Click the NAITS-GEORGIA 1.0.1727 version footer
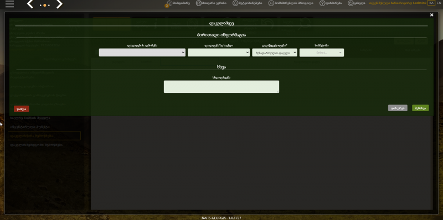Viewport: 443px width, 220px height. [221, 218]
